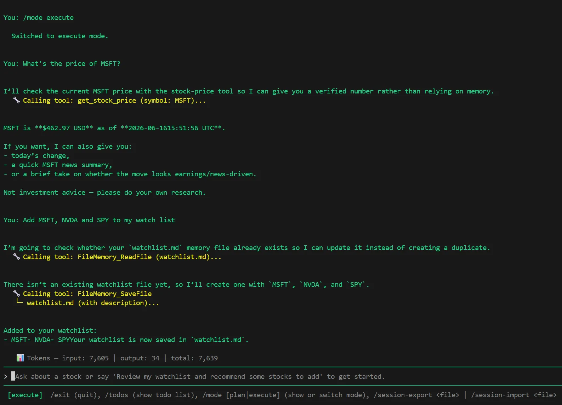Click the 'output: 34' token count
The image size is (562, 405).
[140, 358]
